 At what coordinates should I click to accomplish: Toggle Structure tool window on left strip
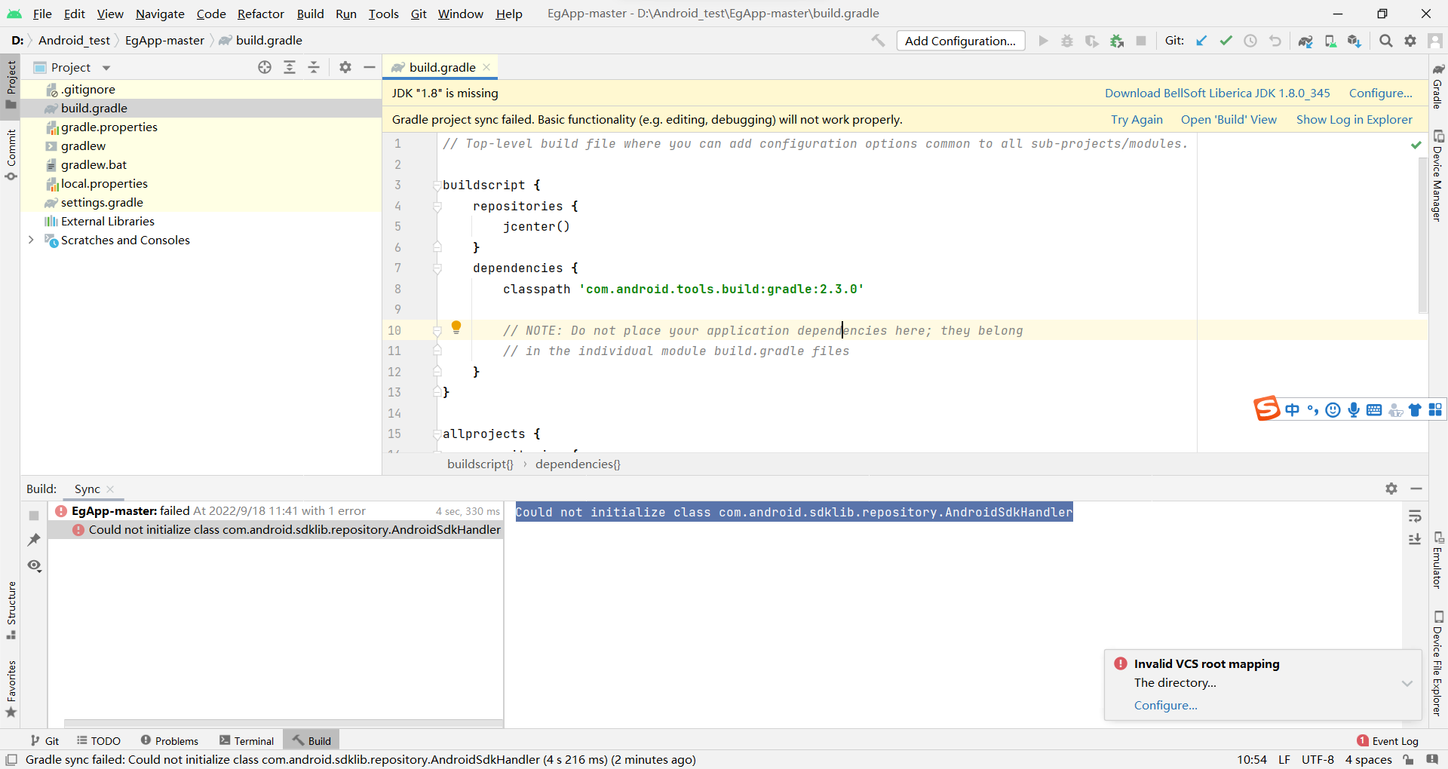(11, 610)
